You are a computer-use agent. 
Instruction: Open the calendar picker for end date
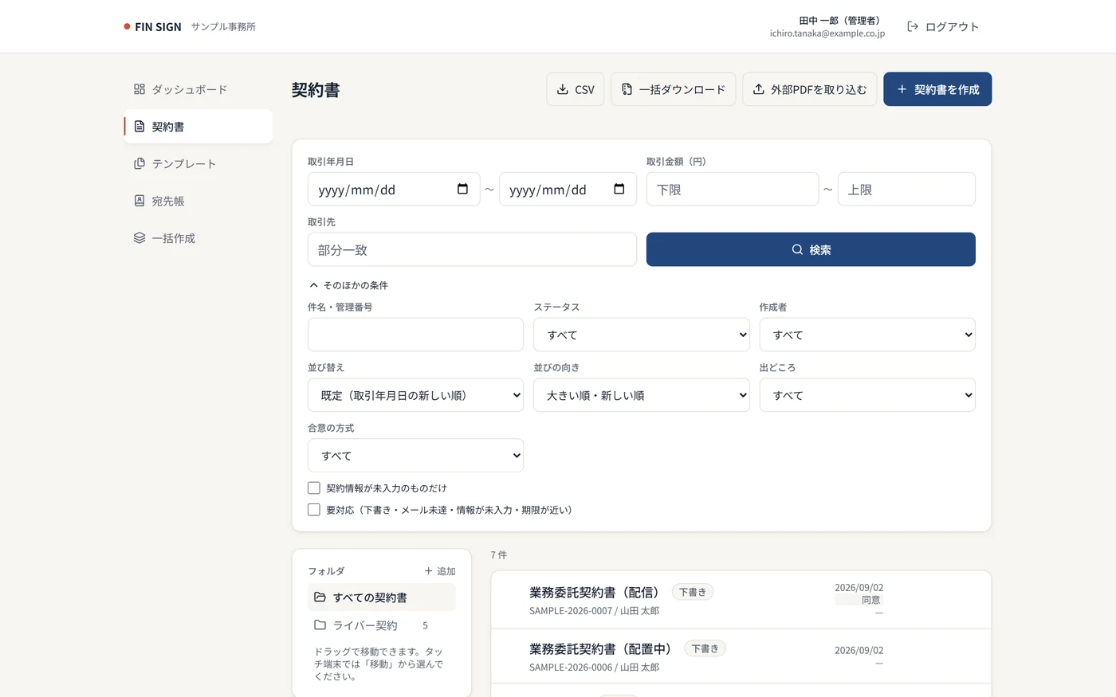tap(619, 189)
